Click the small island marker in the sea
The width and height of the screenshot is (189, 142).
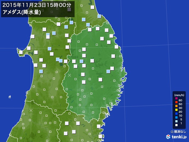point(10,97)
